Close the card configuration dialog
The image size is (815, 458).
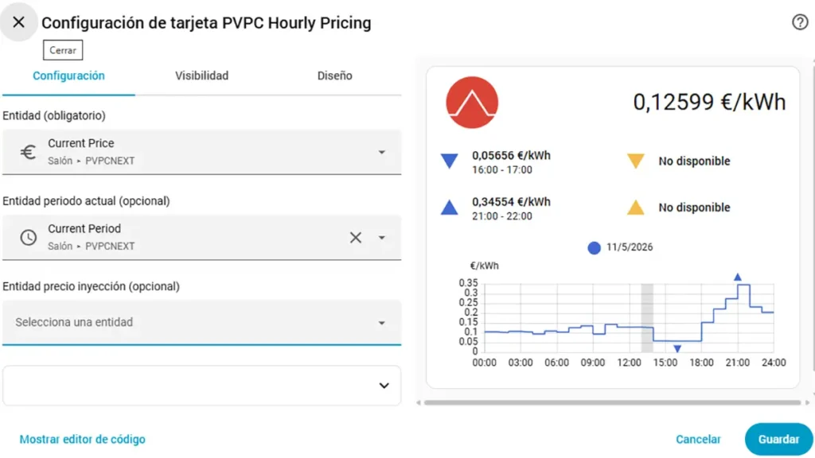tap(19, 21)
